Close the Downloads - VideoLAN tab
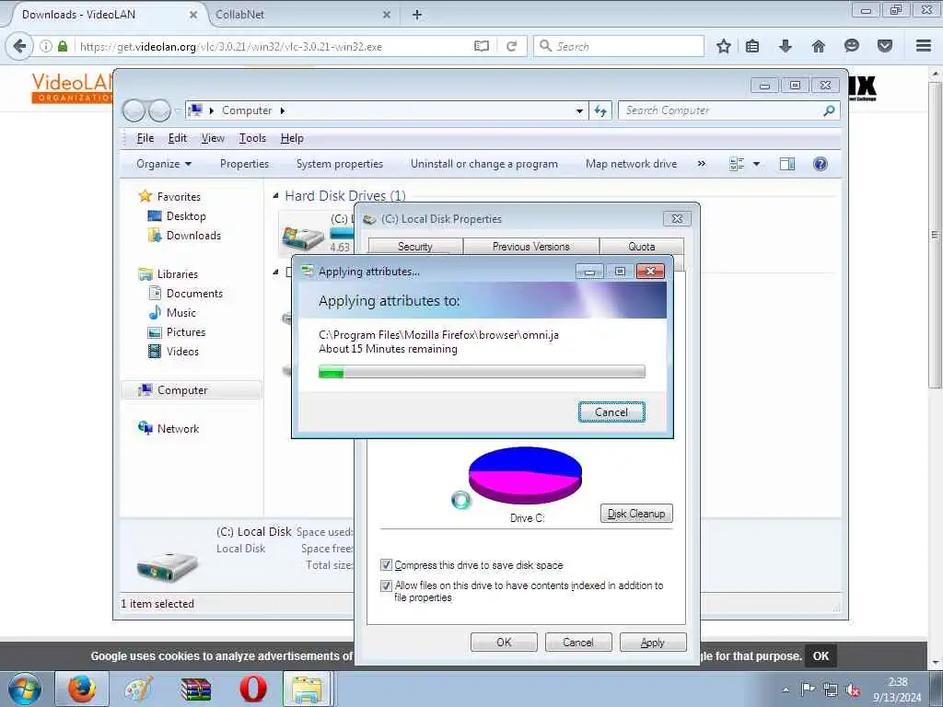Viewport: 943px width, 707px height. [193, 15]
